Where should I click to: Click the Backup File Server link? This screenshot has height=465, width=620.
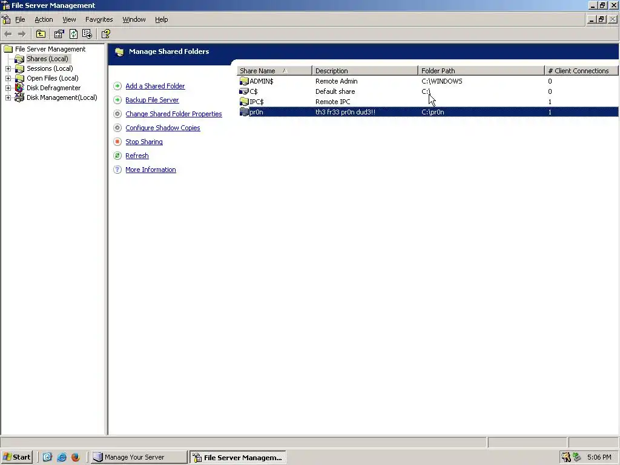[x=152, y=100]
